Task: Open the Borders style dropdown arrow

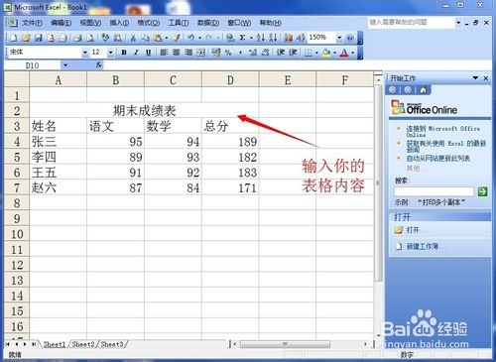Action: click(x=316, y=53)
